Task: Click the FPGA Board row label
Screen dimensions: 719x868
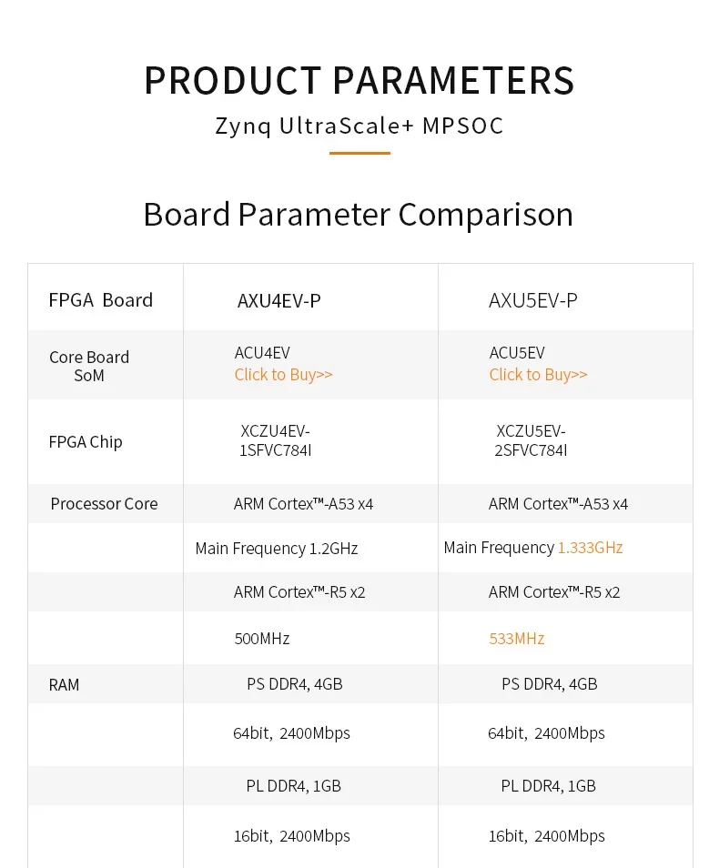Action: pos(100,300)
